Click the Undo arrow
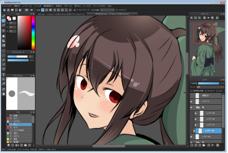The image size is (228, 153). 26,10
